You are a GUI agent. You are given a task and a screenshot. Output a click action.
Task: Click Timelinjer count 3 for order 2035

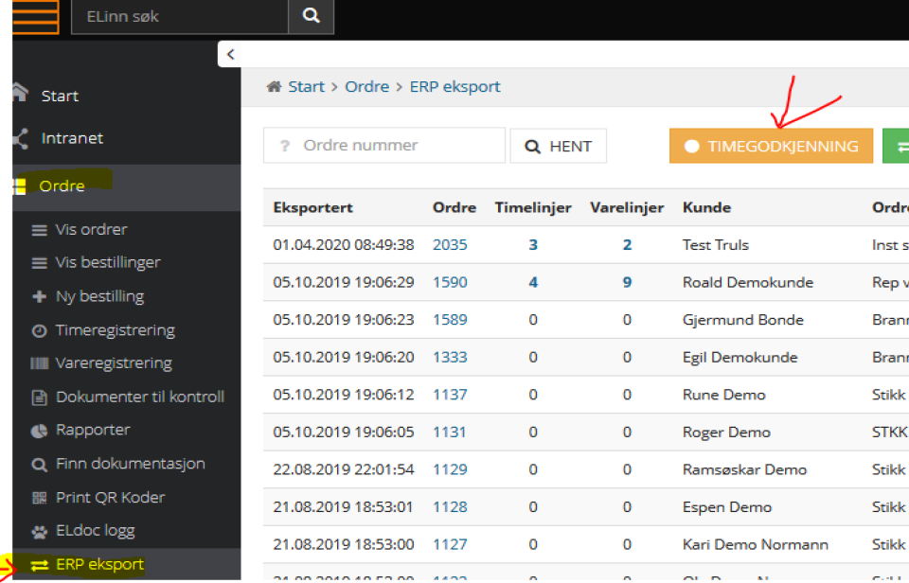point(533,244)
